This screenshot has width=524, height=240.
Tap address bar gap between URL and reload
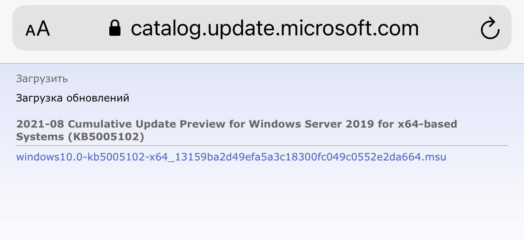click(x=449, y=29)
